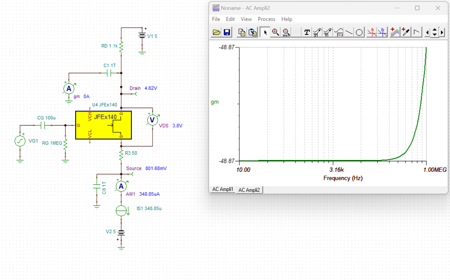Click the up arrow in toolbar
Screen dimensions: 450x280
(435, 30)
